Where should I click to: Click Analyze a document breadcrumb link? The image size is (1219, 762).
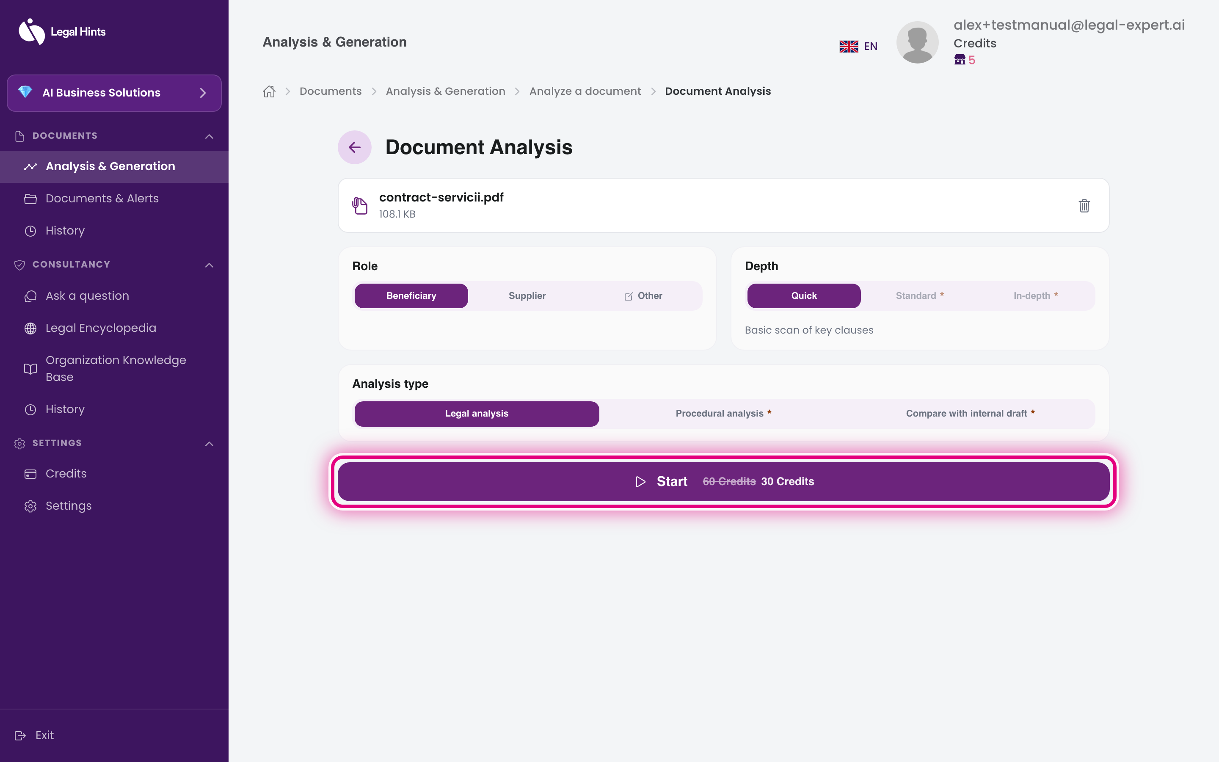[x=585, y=91]
